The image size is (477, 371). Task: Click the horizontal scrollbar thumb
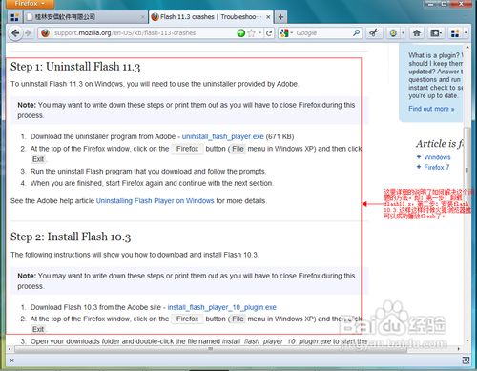211,349
